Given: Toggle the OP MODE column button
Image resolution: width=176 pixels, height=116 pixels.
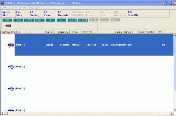Looking at the screenshot, I should point(83,20).
